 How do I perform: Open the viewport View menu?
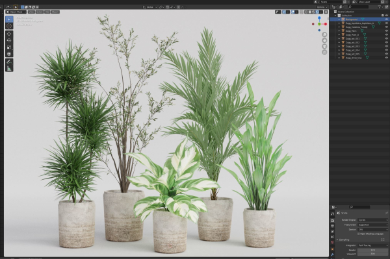31,12
